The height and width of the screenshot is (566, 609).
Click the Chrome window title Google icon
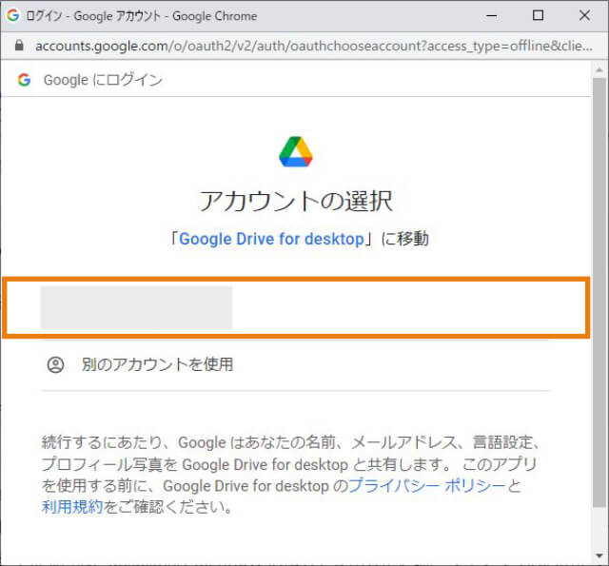[x=12, y=15]
